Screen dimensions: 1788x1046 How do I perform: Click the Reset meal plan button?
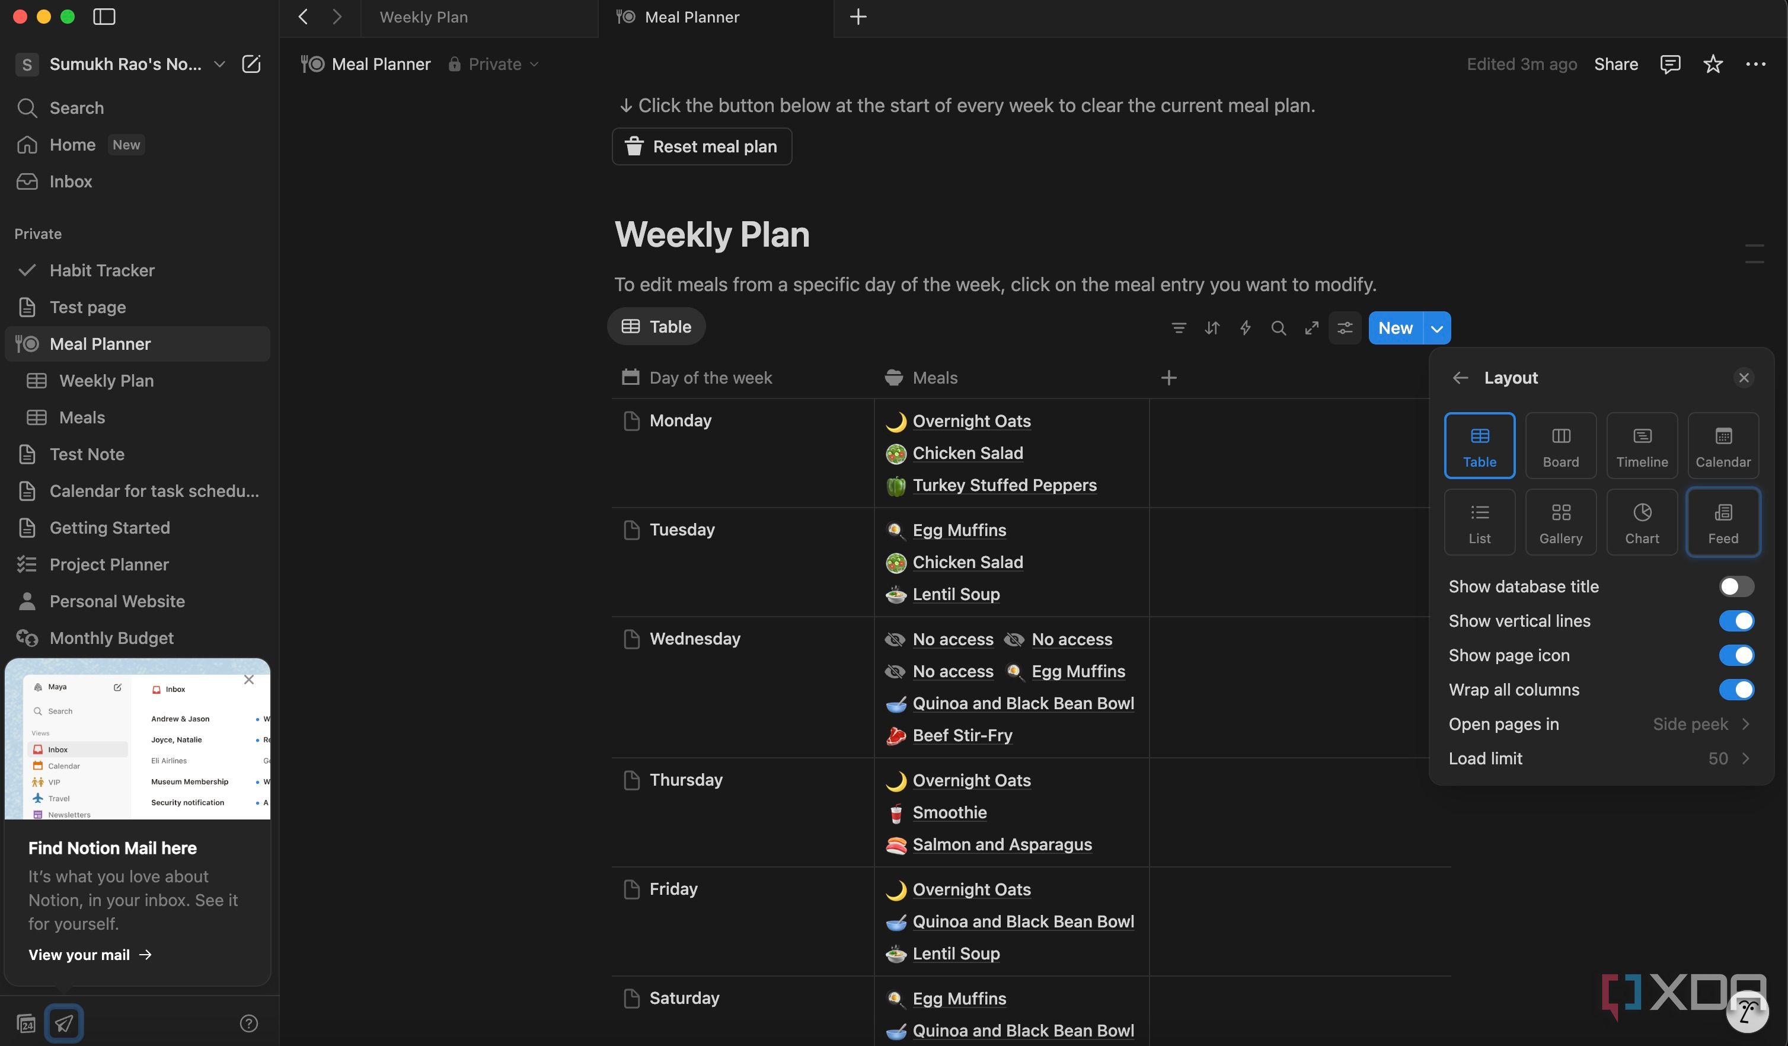702,146
